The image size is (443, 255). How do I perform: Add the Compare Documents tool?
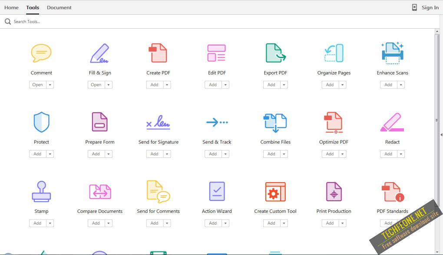(96, 223)
